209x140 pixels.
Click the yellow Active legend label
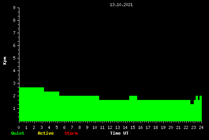coord(46,133)
